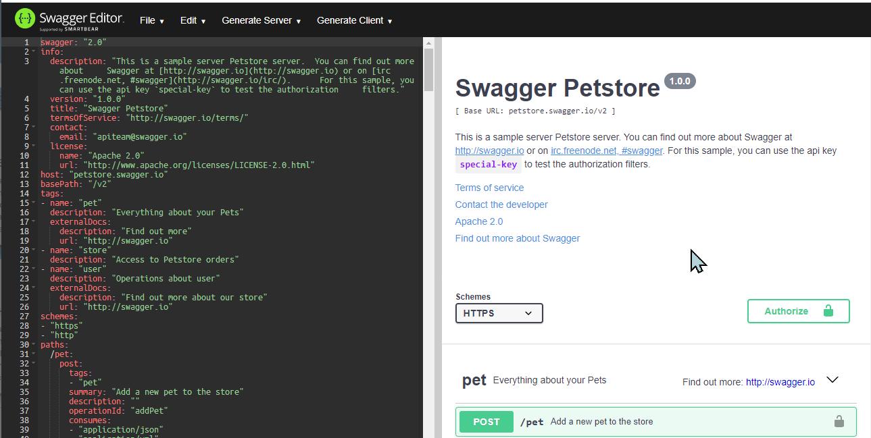The height and width of the screenshot is (438, 871).
Task: Click the editor scrollbar up arrow
Action: [428, 43]
